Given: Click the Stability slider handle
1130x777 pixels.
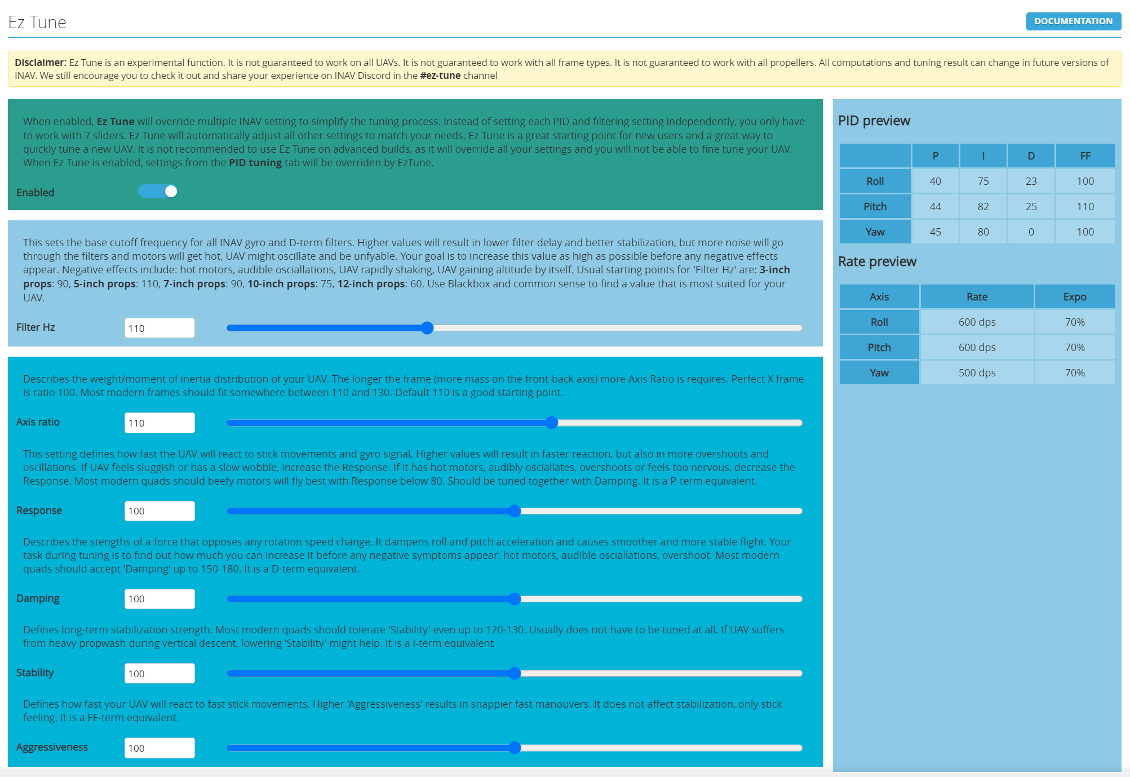Looking at the screenshot, I should tap(514, 673).
